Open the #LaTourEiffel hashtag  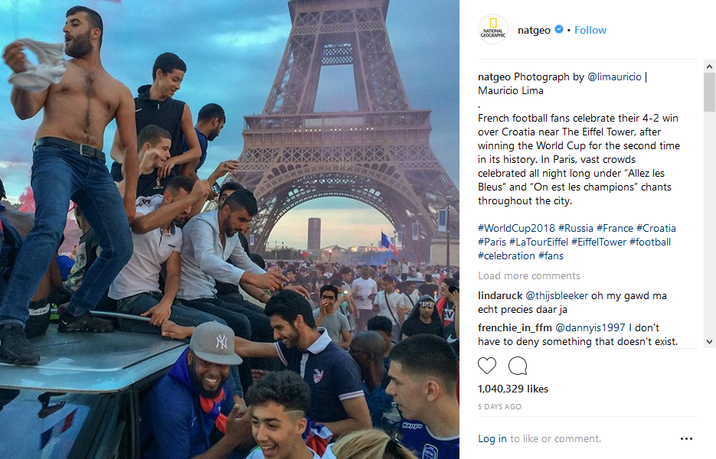[538, 242]
